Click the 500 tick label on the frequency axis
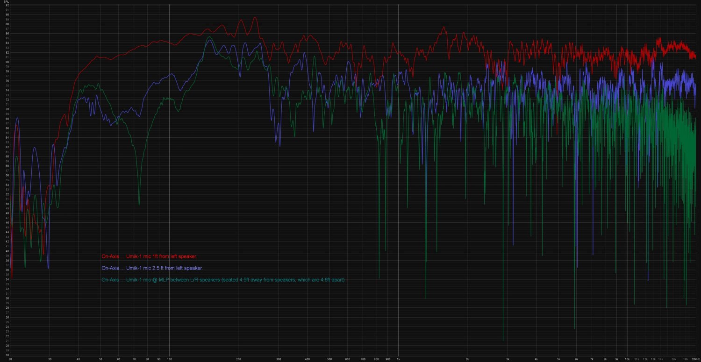Screen dimensions: 701x362 coord(329,359)
